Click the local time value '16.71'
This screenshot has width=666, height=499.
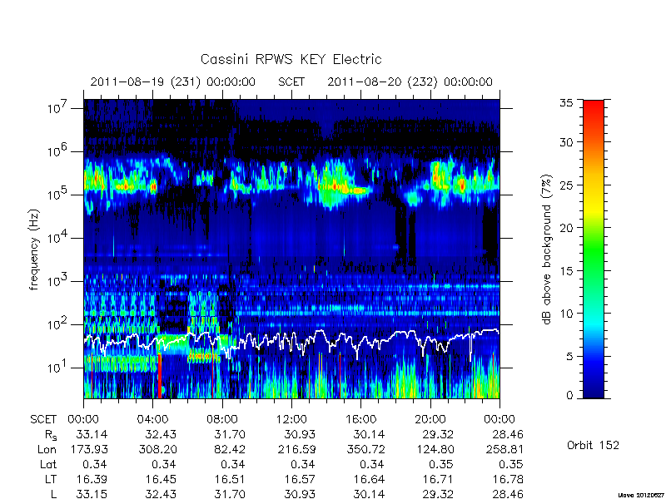(x=439, y=479)
